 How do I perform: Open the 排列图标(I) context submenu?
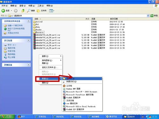pos(51,60)
